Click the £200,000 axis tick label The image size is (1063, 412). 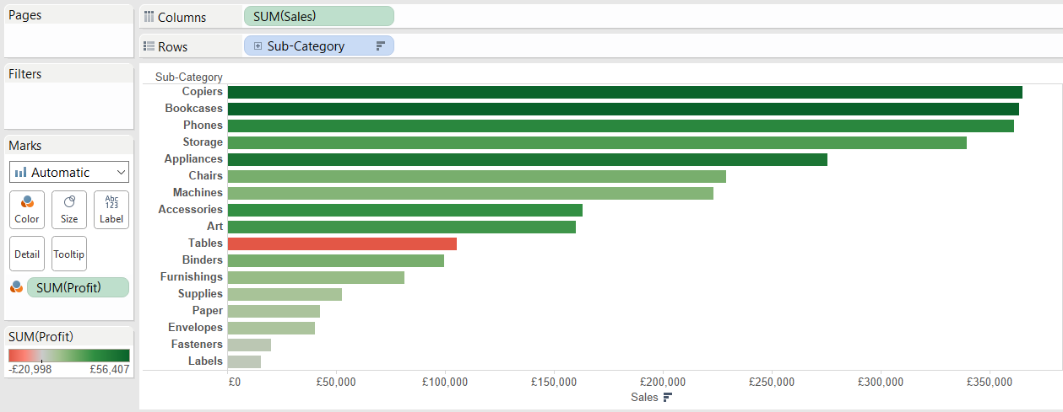pyautogui.click(x=663, y=382)
